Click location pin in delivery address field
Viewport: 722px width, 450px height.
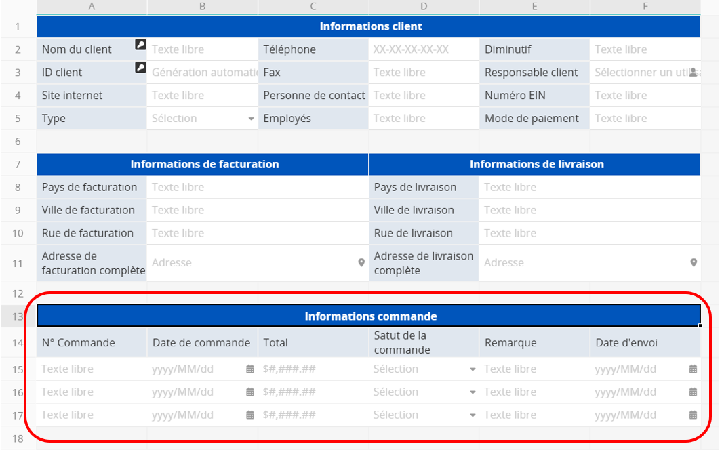click(694, 263)
